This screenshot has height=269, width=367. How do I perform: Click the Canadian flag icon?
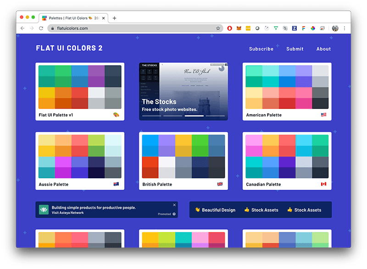(323, 184)
